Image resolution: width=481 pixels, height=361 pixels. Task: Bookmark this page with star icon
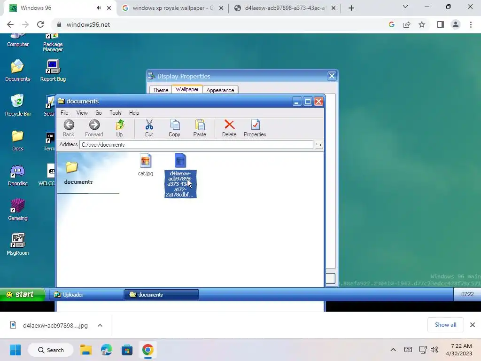pyautogui.click(x=422, y=24)
